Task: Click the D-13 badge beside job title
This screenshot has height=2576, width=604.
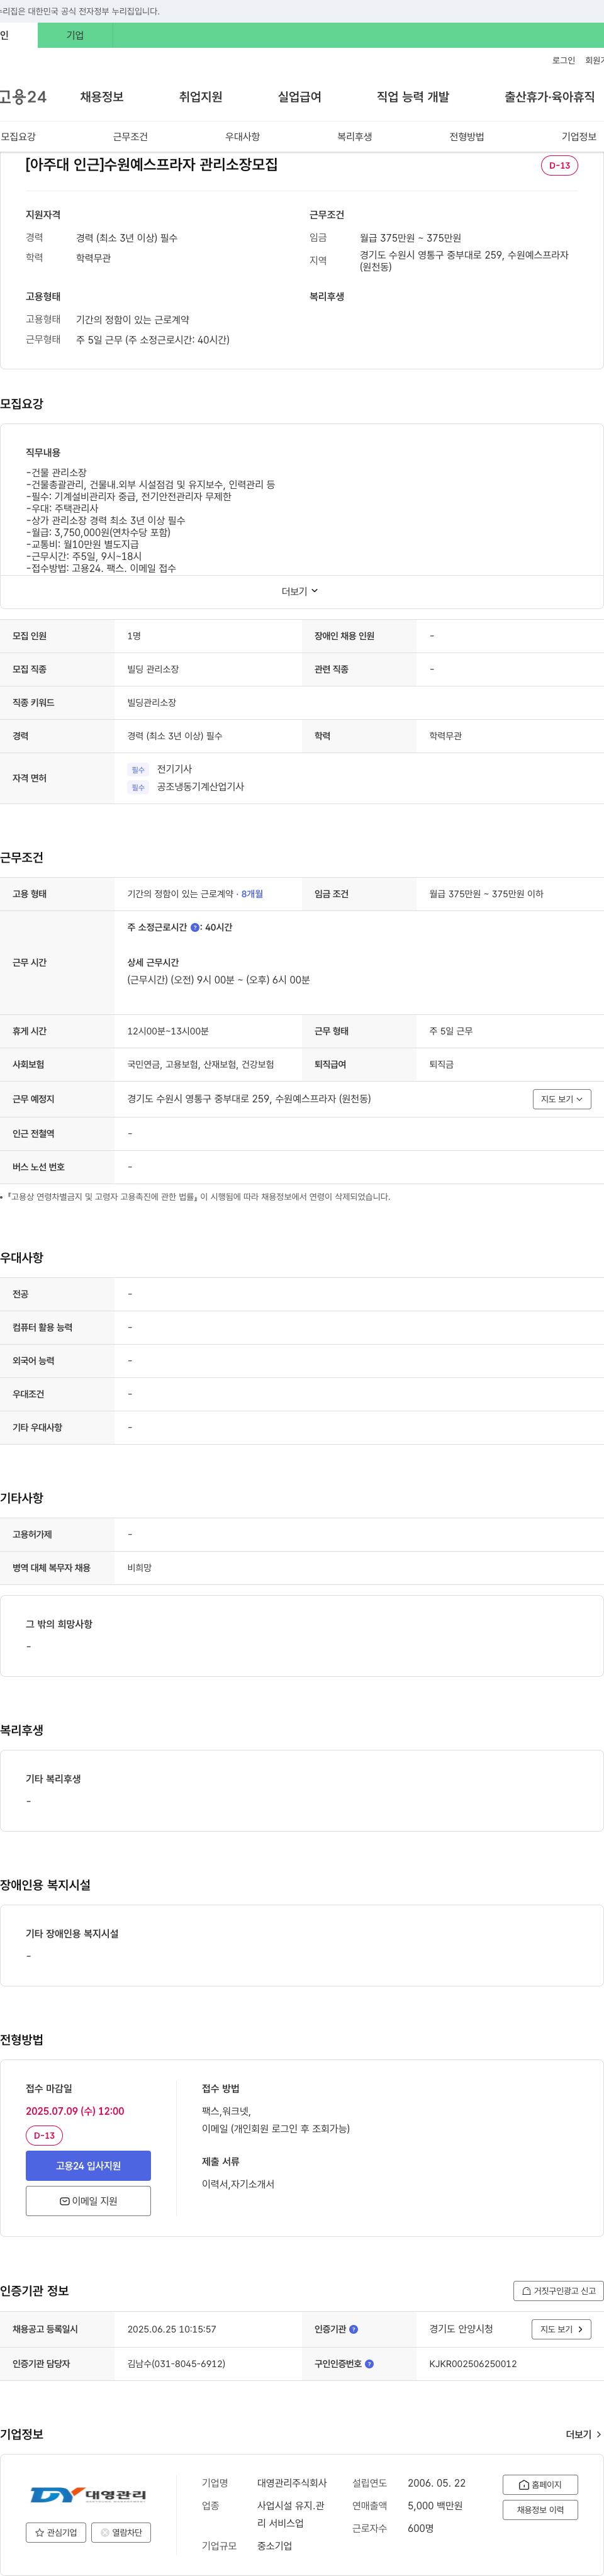Action: [559, 166]
